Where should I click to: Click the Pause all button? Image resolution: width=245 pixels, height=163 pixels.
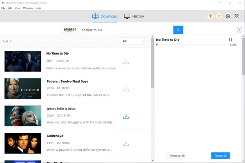tap(220, 156)
